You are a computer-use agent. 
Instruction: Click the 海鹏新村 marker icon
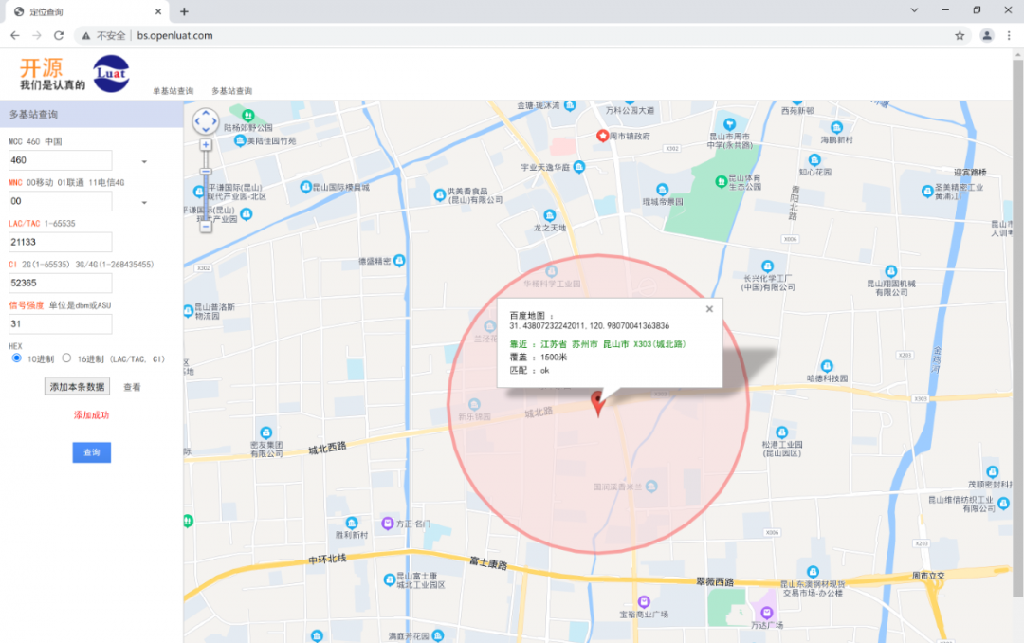pos(836,127)
